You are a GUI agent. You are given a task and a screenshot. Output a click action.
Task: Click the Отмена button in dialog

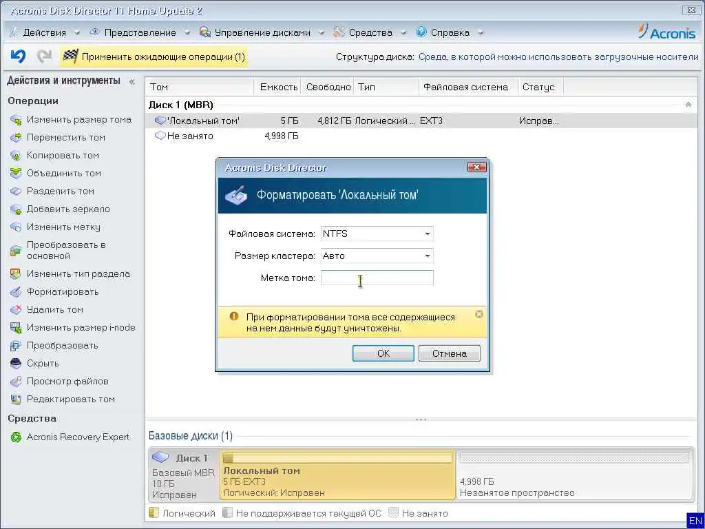pos(449,353)
